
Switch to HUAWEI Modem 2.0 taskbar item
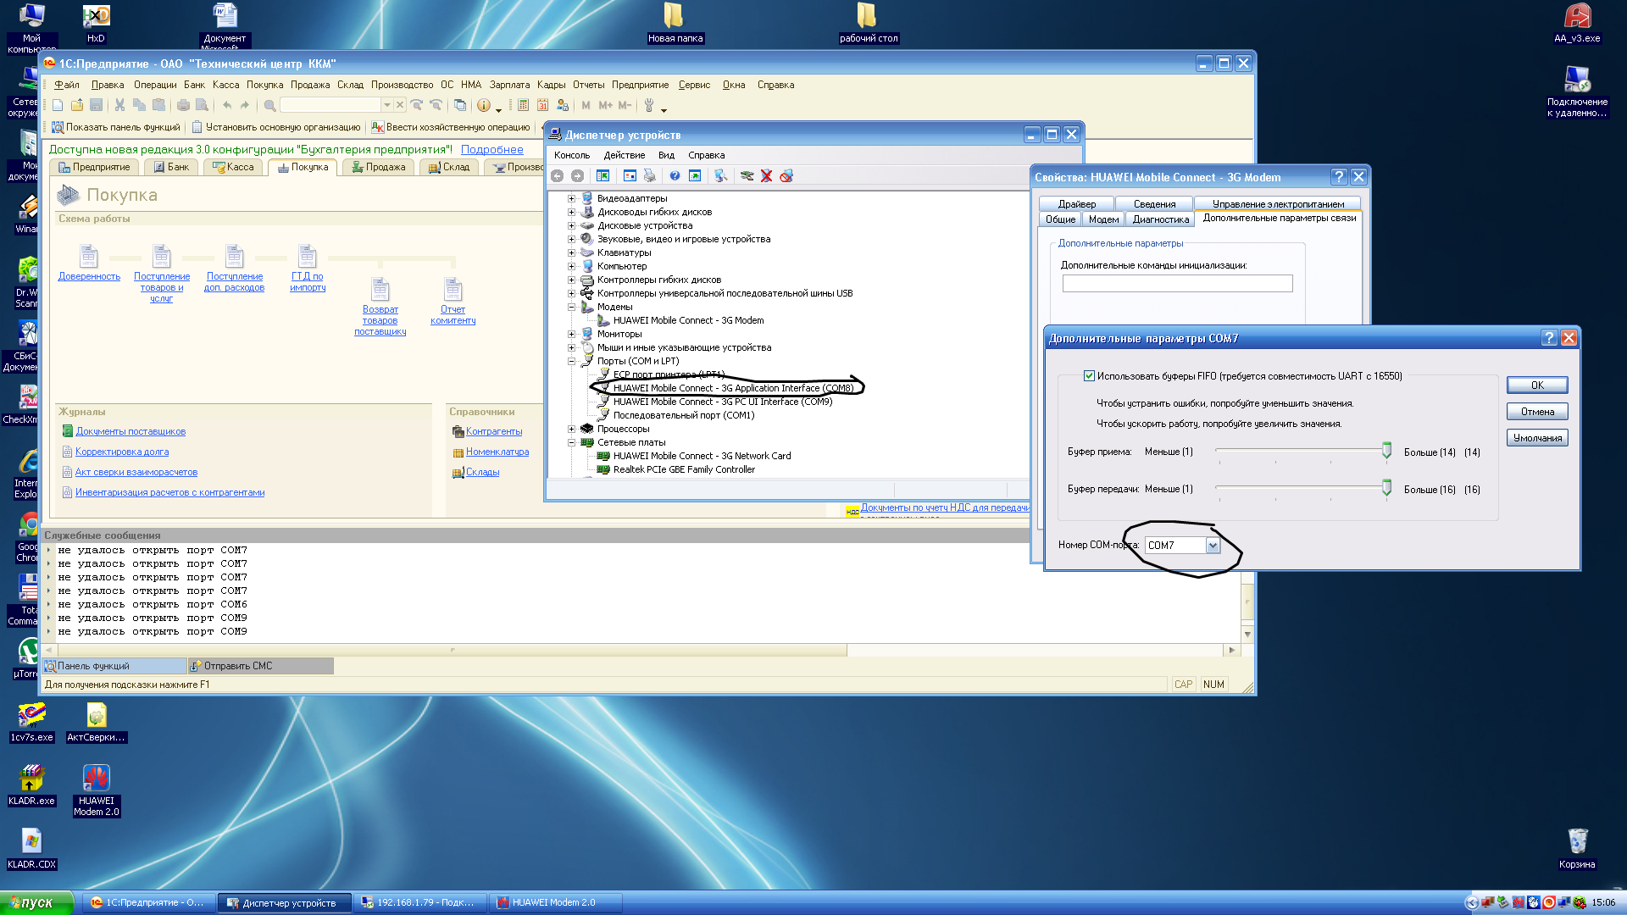(554, 903)
